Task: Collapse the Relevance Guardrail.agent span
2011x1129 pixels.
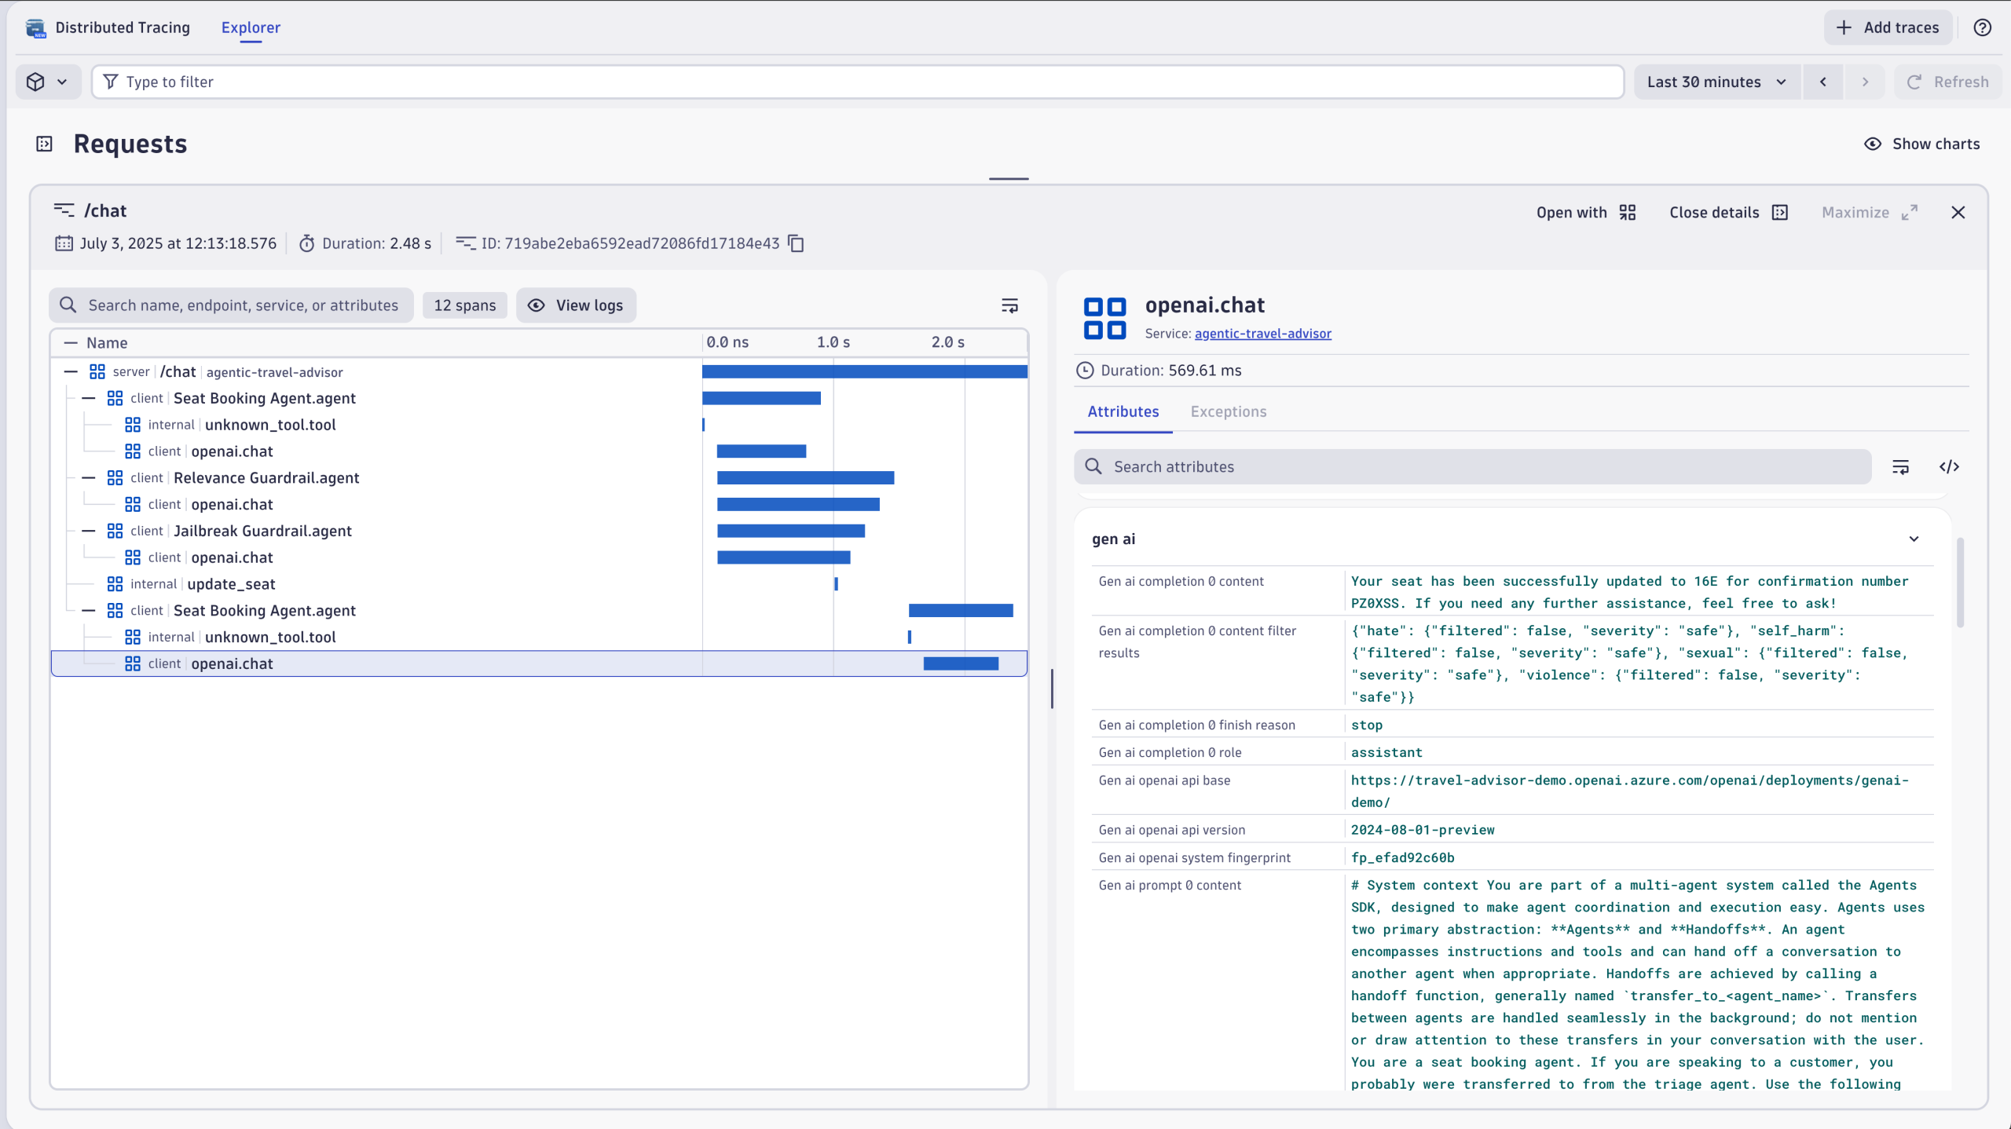Action: (89, 478)
